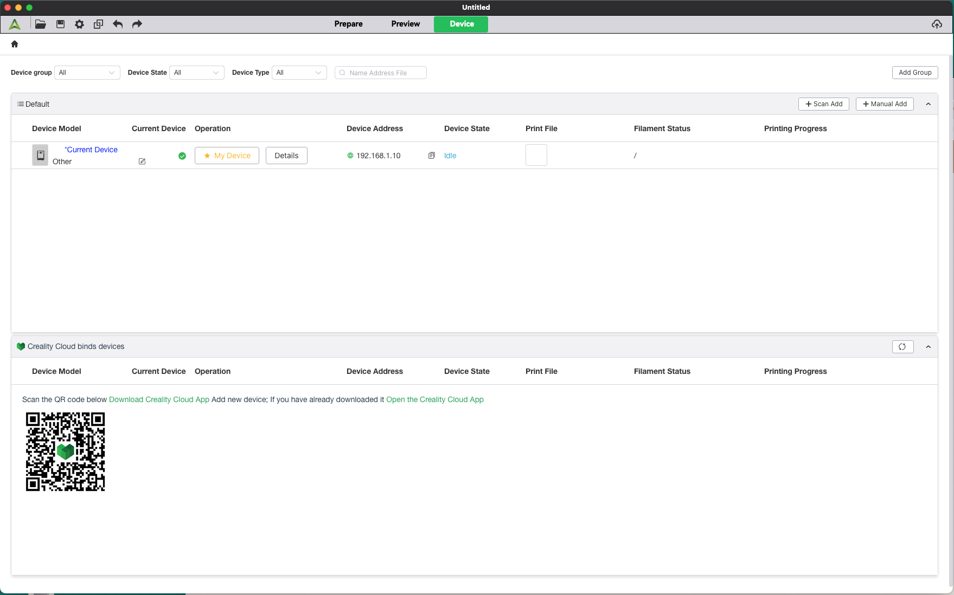Click Default group Device Model column header

tap(56, 128)
